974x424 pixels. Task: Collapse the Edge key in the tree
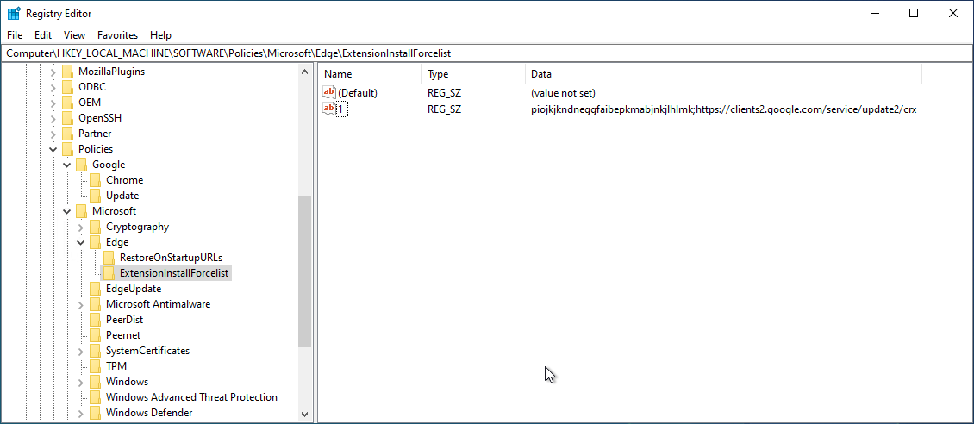(x=81, y=242)
